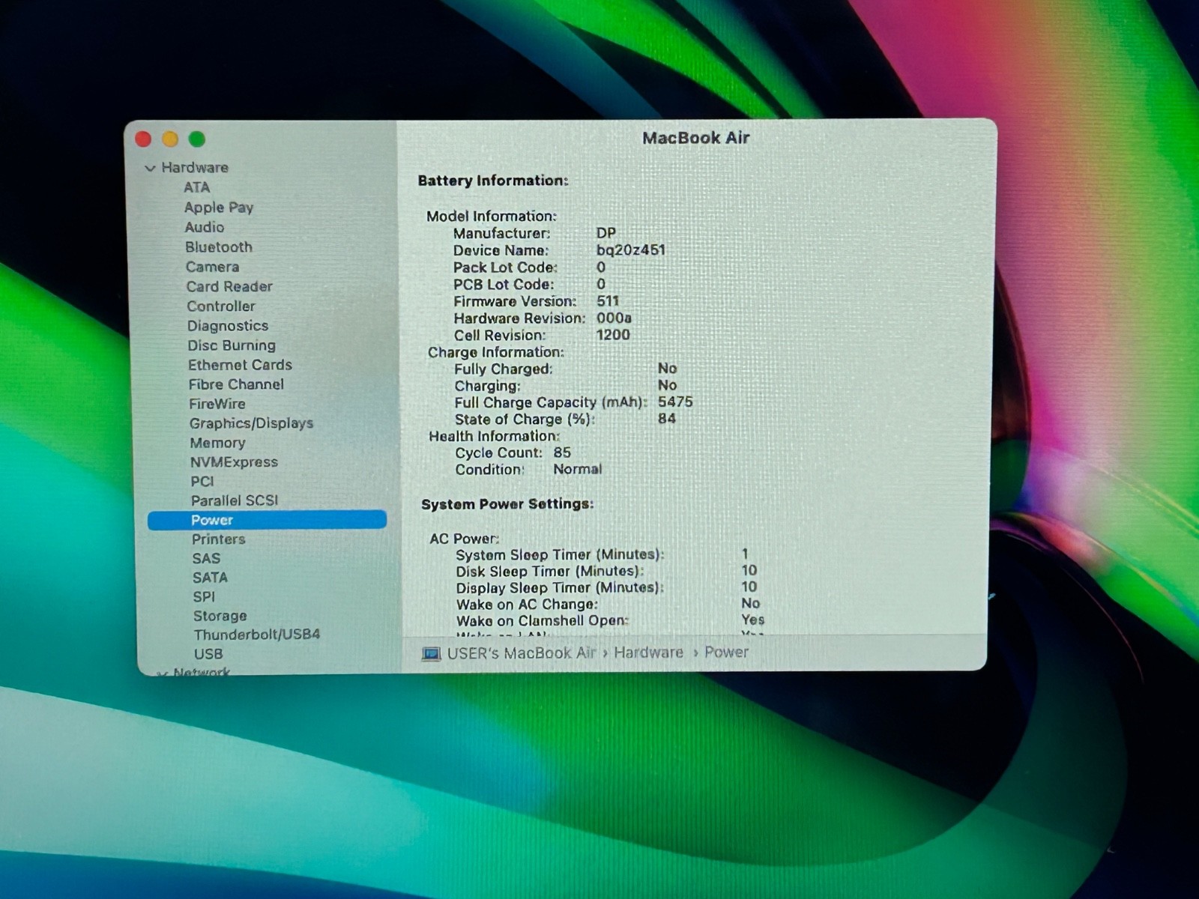View the Diagnostics entry
The image size is (1199, 899).
click(228, 326)
